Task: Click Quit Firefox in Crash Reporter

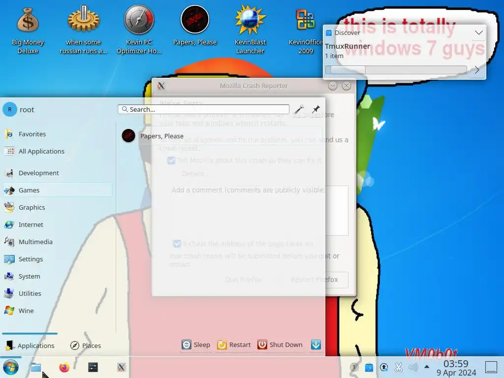Action: click(244, 280)
